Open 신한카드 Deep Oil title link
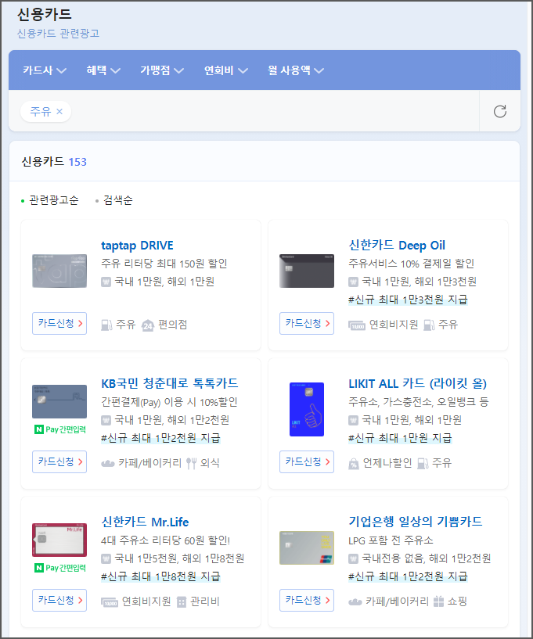 coord(396,246)
